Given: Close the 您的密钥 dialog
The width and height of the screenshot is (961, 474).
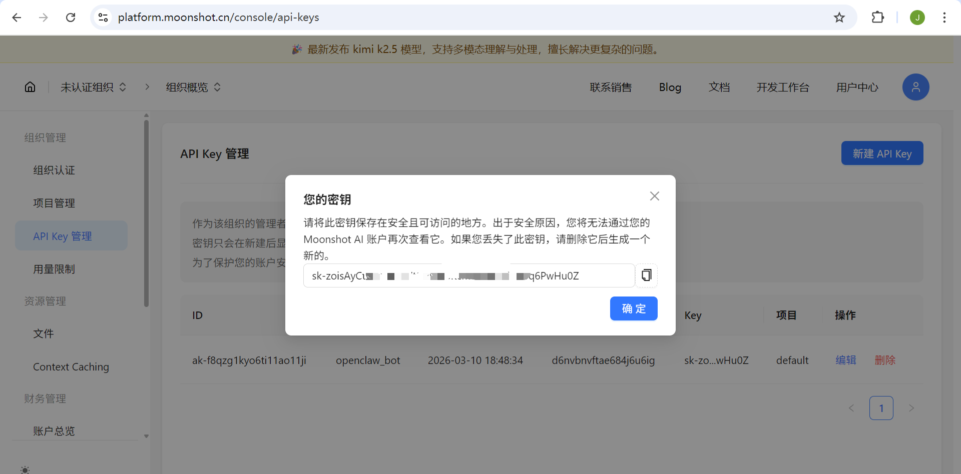Looking at the screenshot, I should [x=654, y=196].
